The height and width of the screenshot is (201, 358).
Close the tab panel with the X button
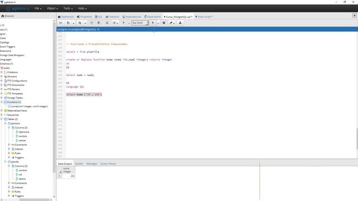[354, 16]
